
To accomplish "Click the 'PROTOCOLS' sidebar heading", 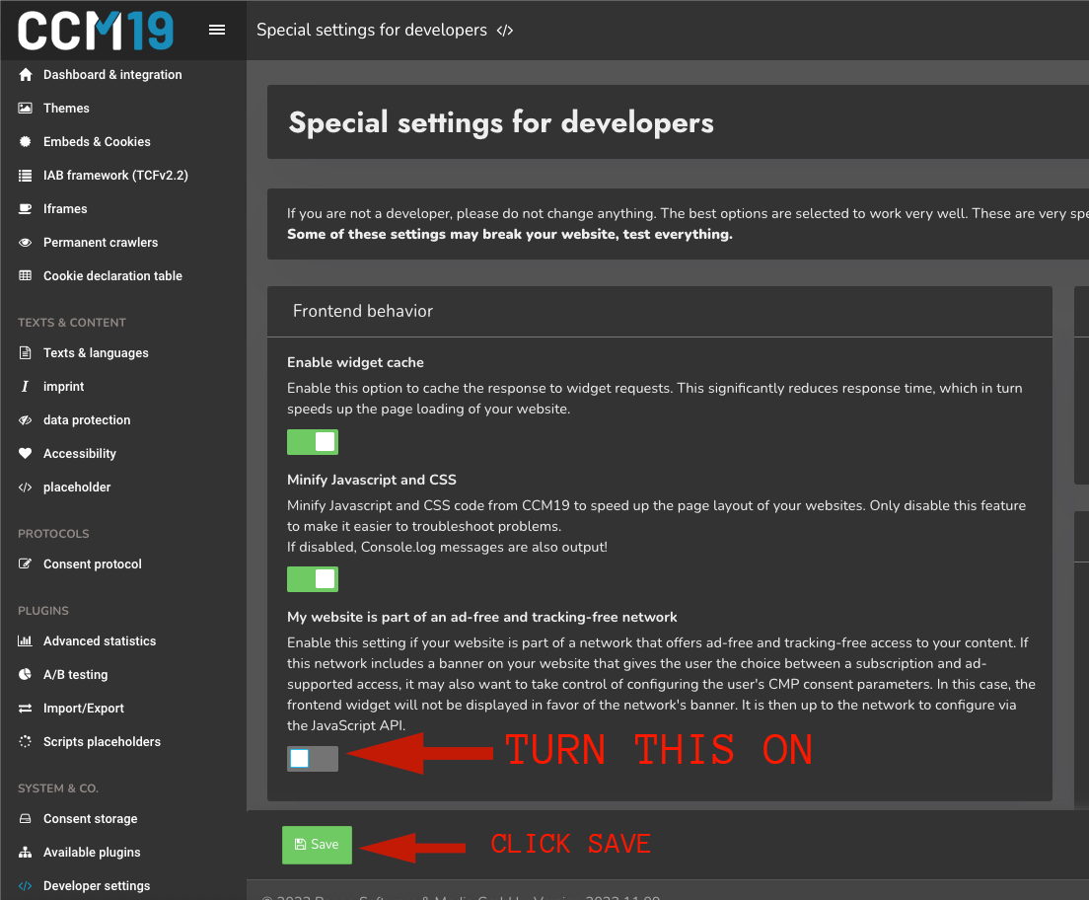I will coord(53,534).
